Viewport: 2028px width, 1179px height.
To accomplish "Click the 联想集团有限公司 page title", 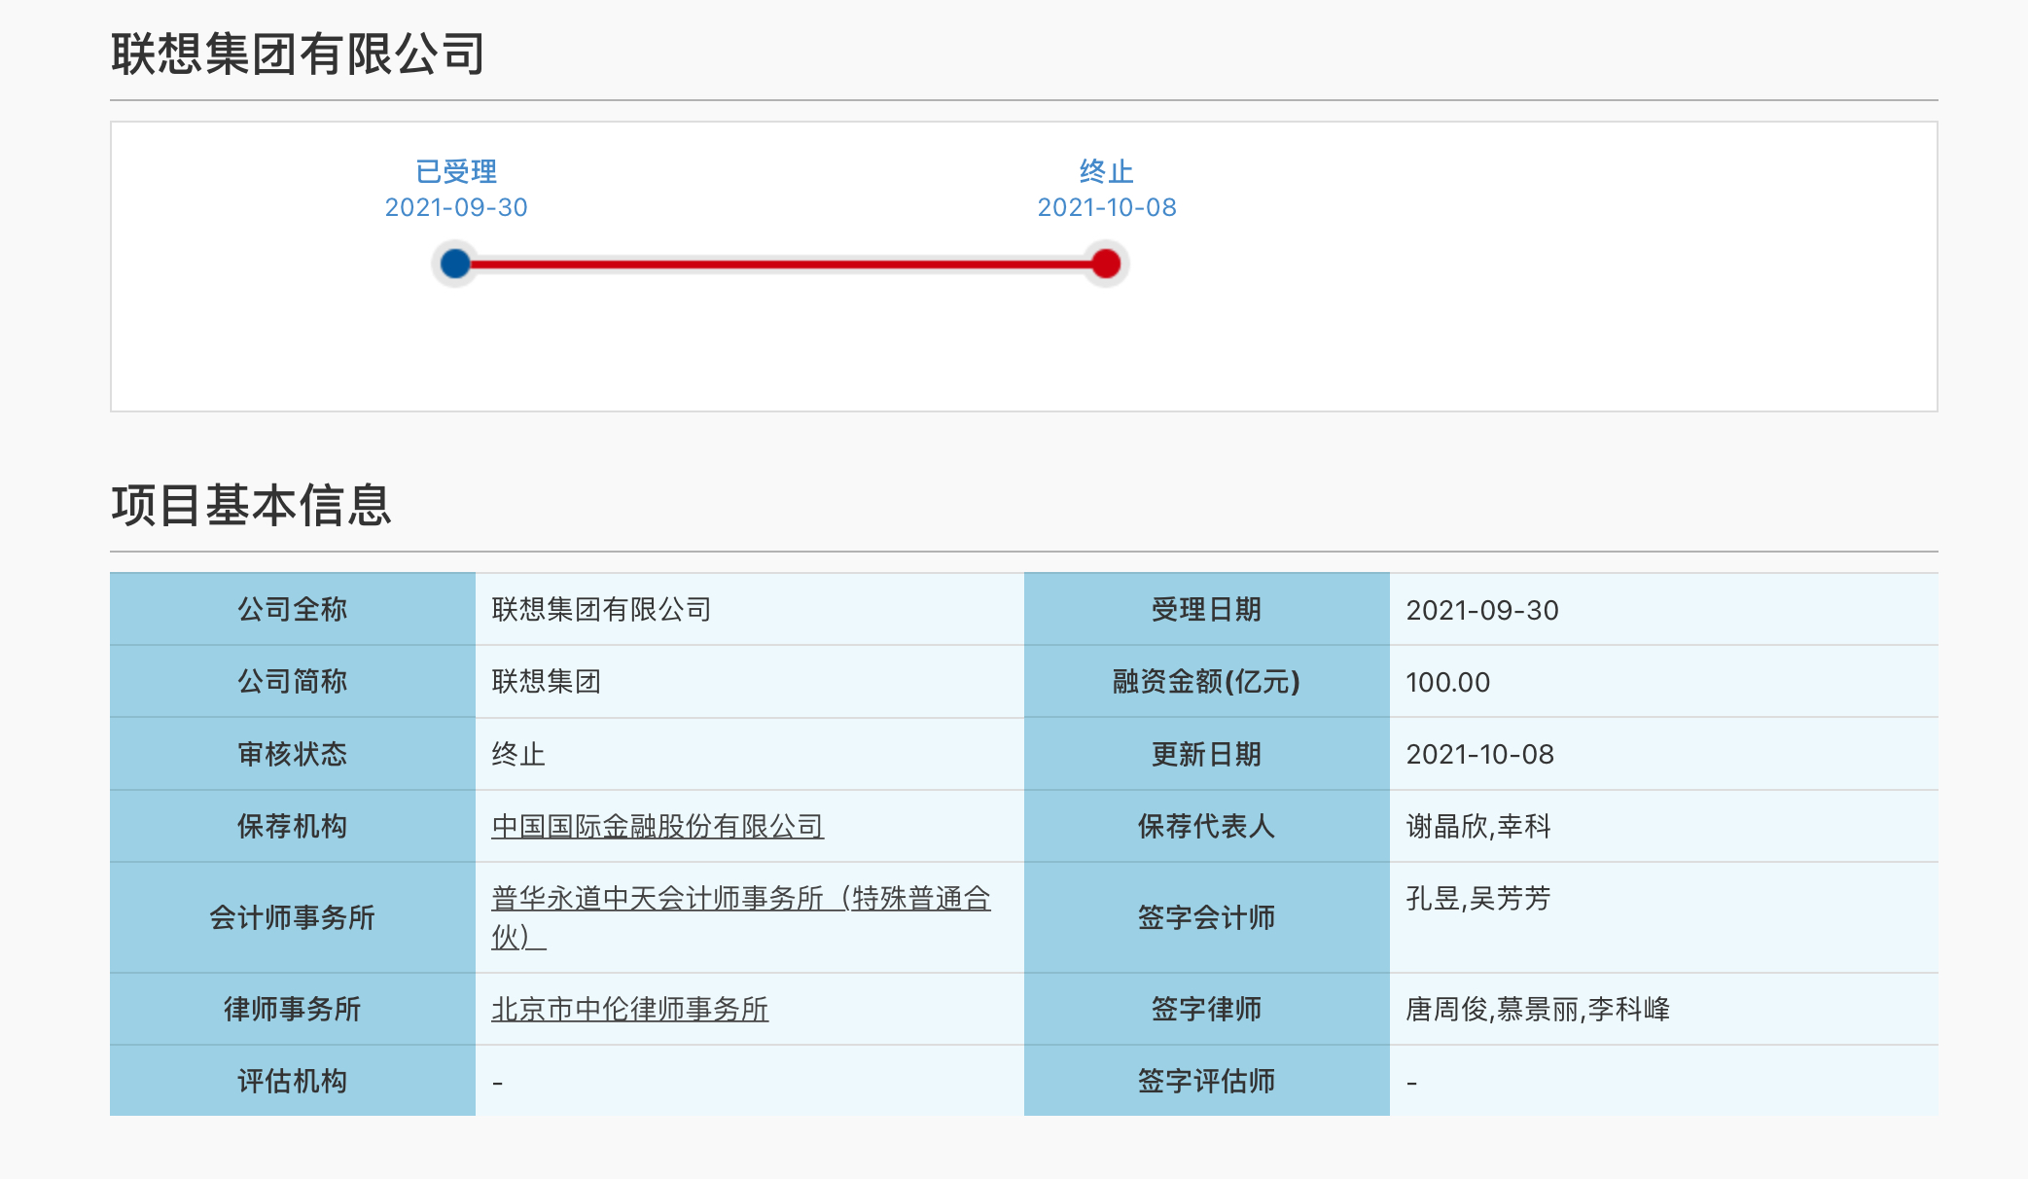I will pyautogui.click(x=298, y=54).
